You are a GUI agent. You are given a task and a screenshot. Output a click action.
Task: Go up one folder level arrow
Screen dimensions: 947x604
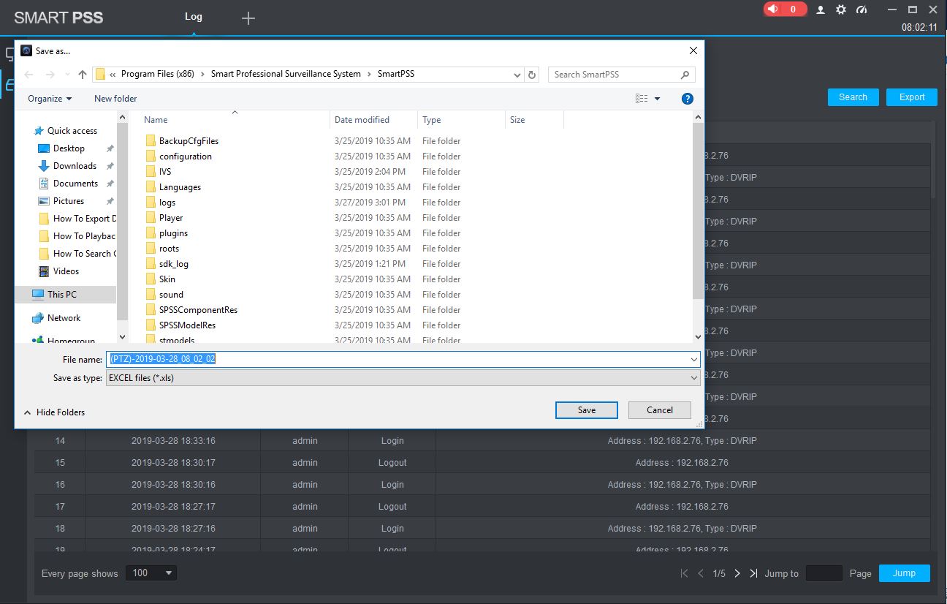[x=83, y=75]
